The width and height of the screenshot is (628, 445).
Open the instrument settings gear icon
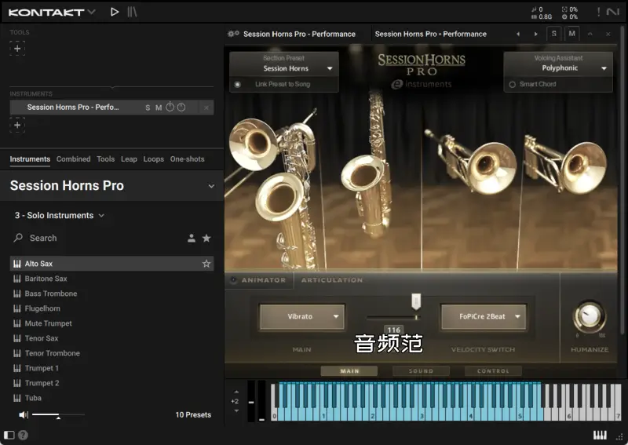coord(233,34)
